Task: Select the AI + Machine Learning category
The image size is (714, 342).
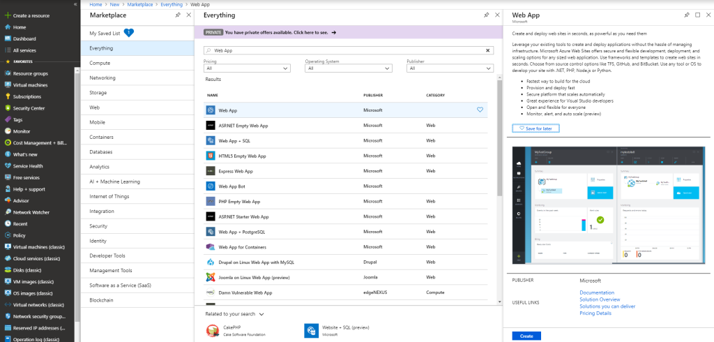Action: point(137,181)
